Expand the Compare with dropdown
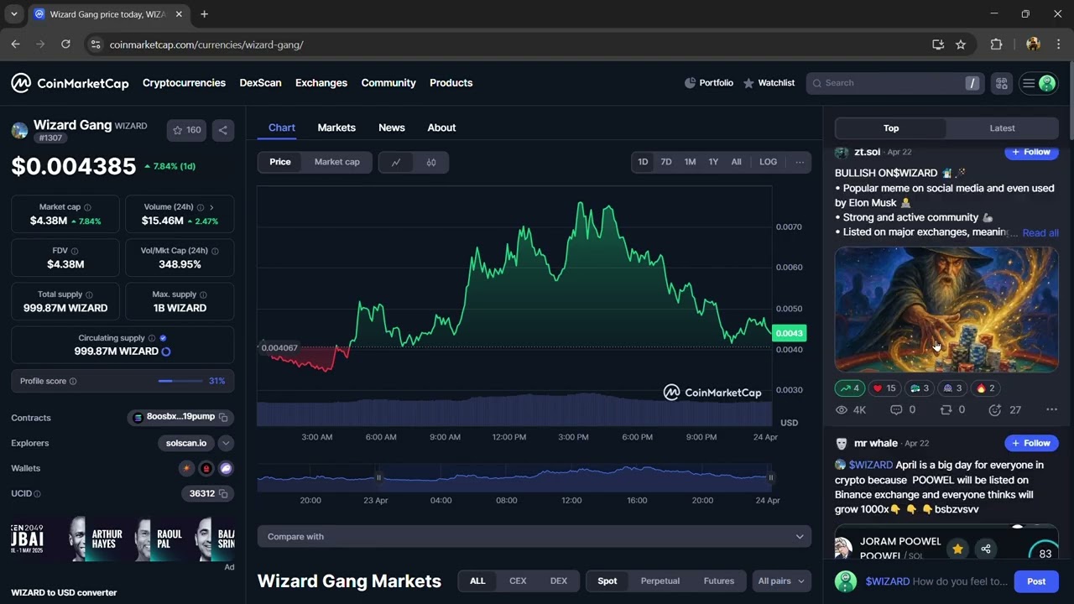The width and height of the screenshot is (1074, 604). [x=534, y=537]
